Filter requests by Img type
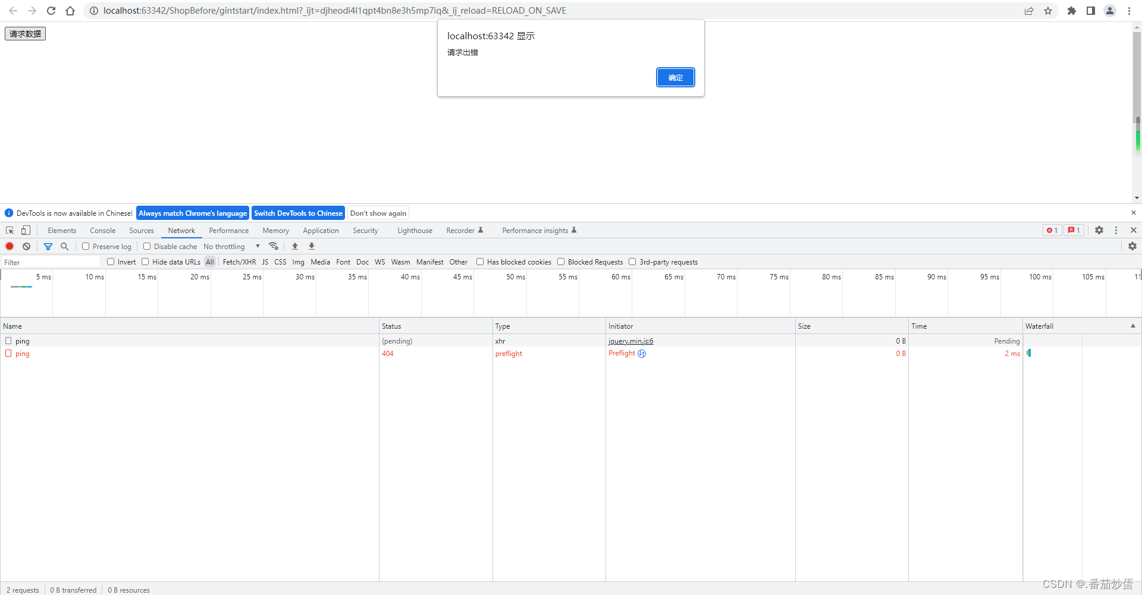 pos(298,262)
